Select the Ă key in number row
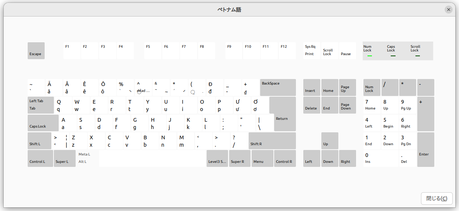Screen dimensions: 459x211 pyautogui.click(x=54, y=87)
